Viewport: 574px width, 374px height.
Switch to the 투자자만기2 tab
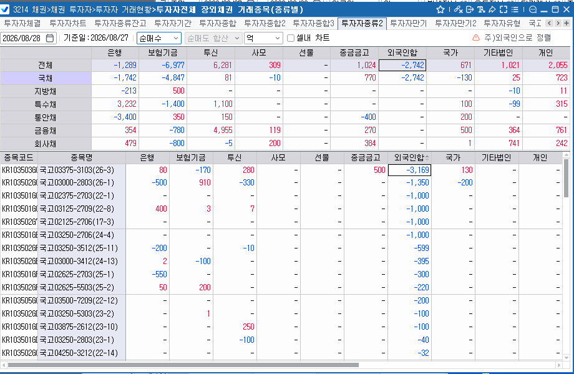pos(455,24)
